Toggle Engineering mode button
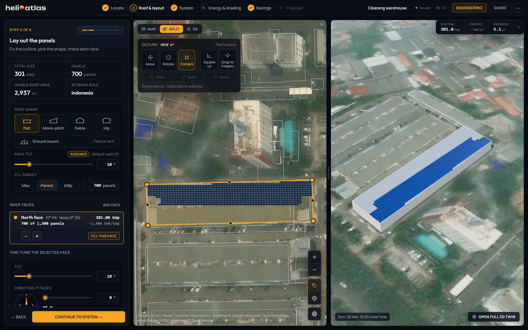The width and height of the screenshot is (528, 330). [469, 8]
